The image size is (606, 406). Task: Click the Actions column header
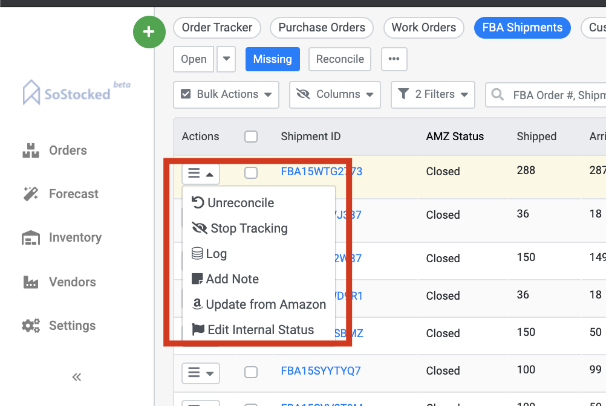[200, 136]
